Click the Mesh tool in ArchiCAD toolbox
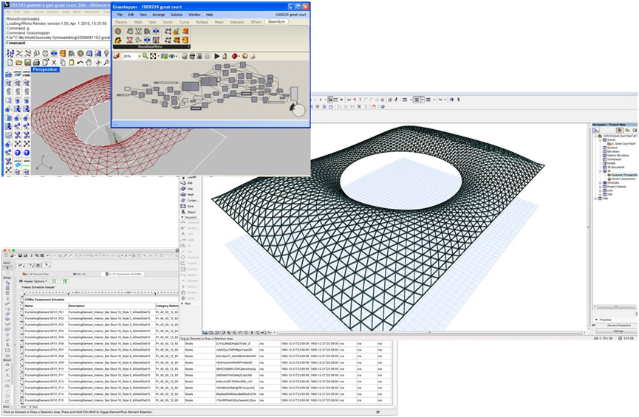639x417 pixels. pos(187,195)
